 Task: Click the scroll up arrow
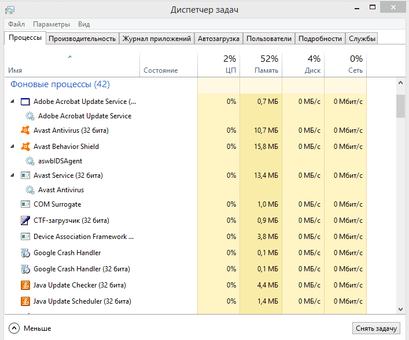coord(400,83)
